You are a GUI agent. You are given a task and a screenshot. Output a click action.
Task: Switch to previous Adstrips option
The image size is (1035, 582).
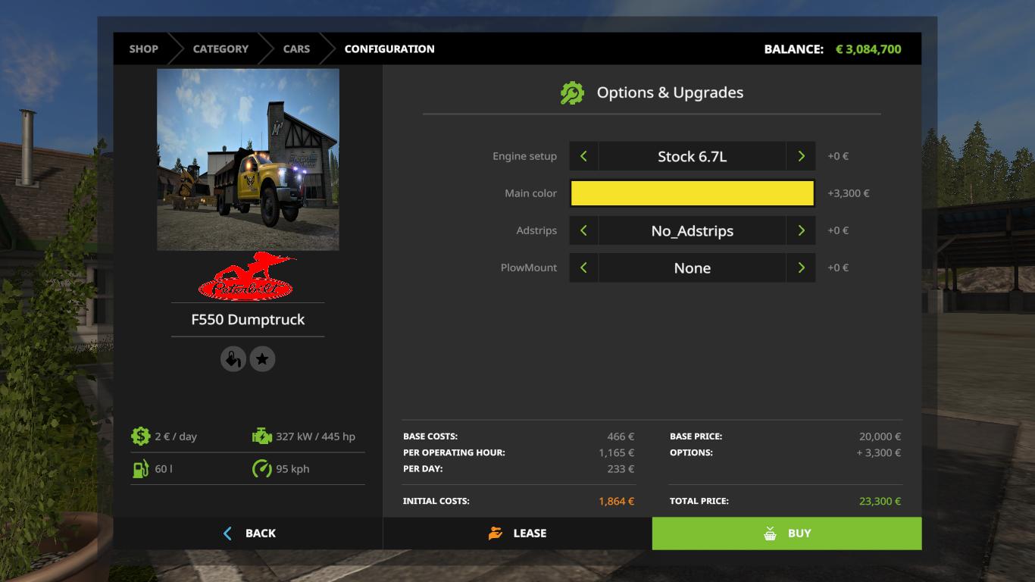[583, 230]
